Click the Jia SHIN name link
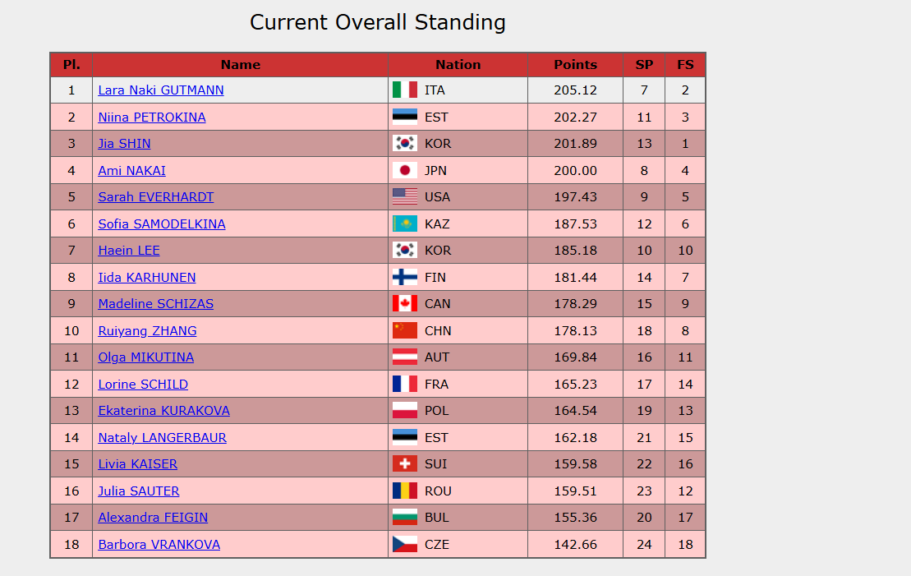911x576 pixels. tap(124, 144)
